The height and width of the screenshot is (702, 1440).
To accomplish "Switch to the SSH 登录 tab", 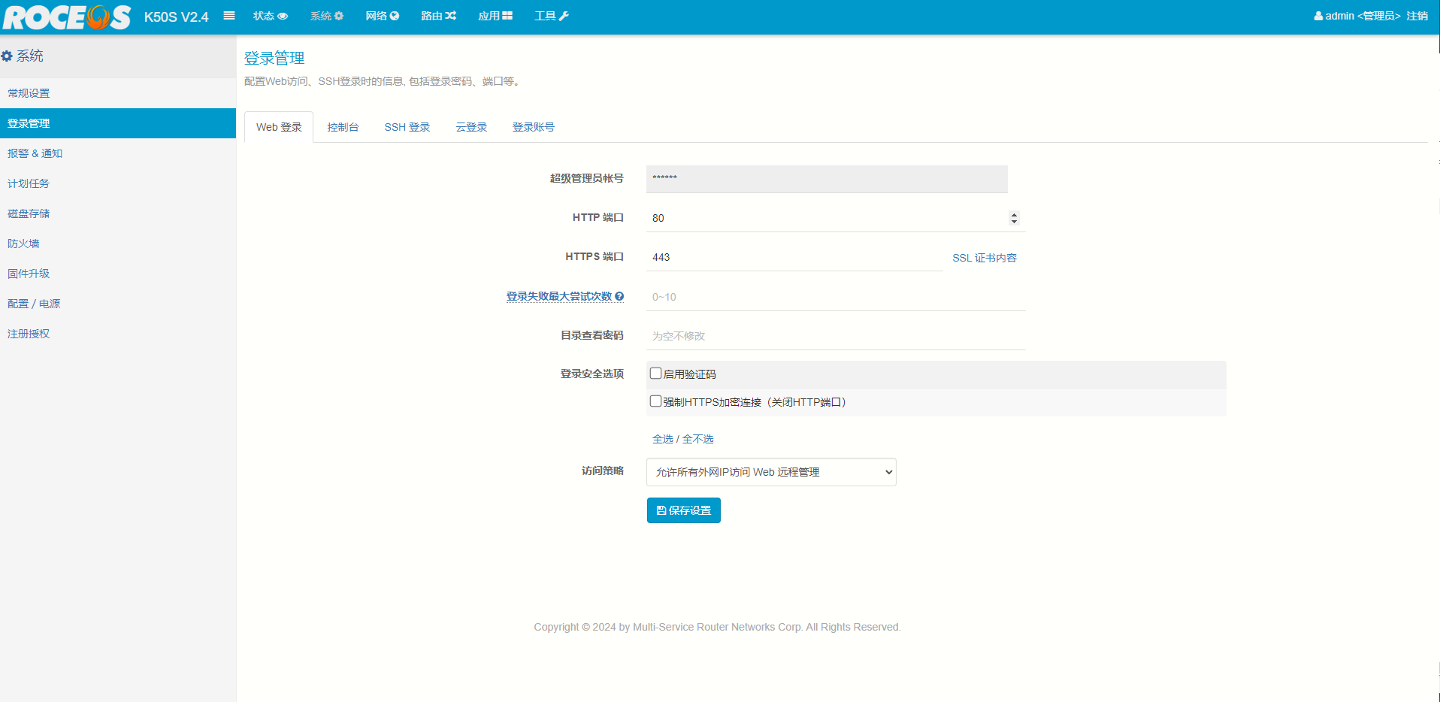I will click(x=407, y=127).
